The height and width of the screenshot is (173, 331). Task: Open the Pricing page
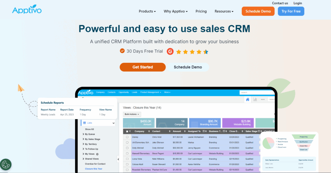(201, 11)
